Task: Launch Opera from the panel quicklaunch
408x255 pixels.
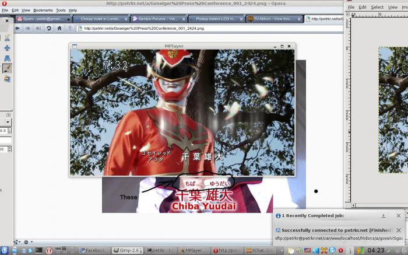Action: [x=49, y=250]
